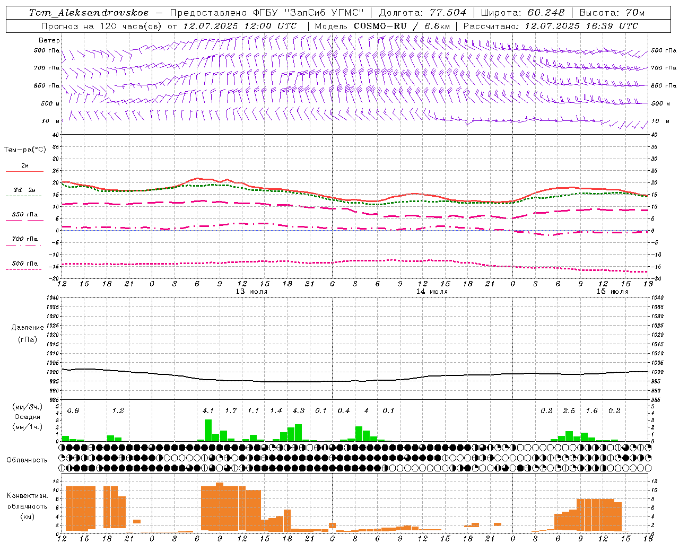Click the 3-hour precipitation value 4.3

pyautogui.click(x=299, y=411)
